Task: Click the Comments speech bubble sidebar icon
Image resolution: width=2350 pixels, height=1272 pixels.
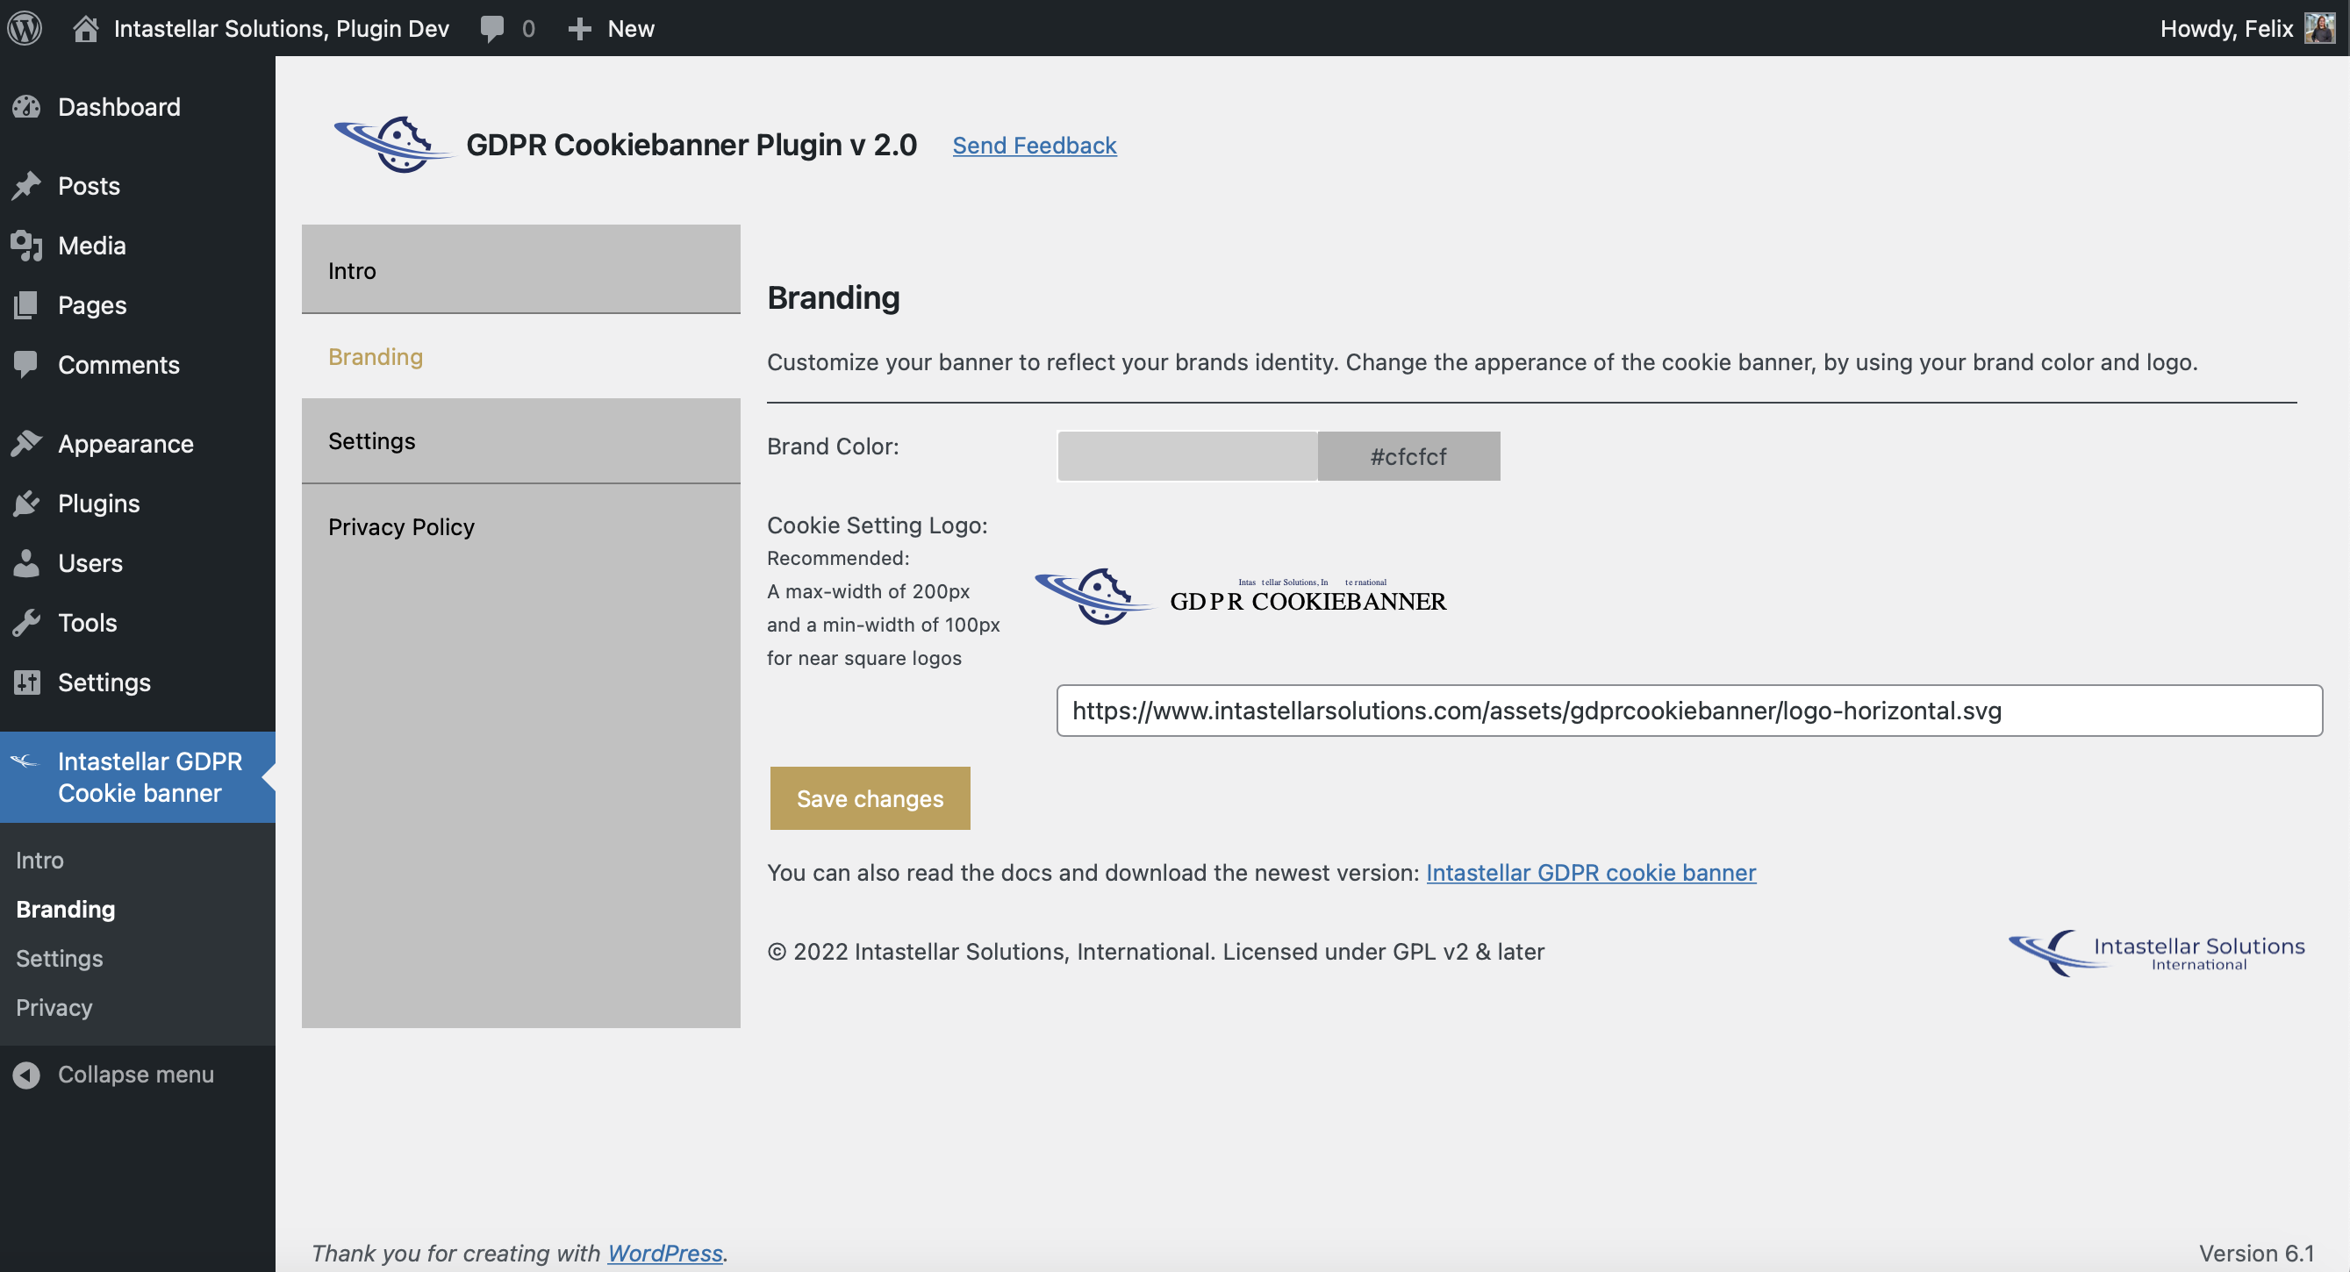Action: pos(26,365)
